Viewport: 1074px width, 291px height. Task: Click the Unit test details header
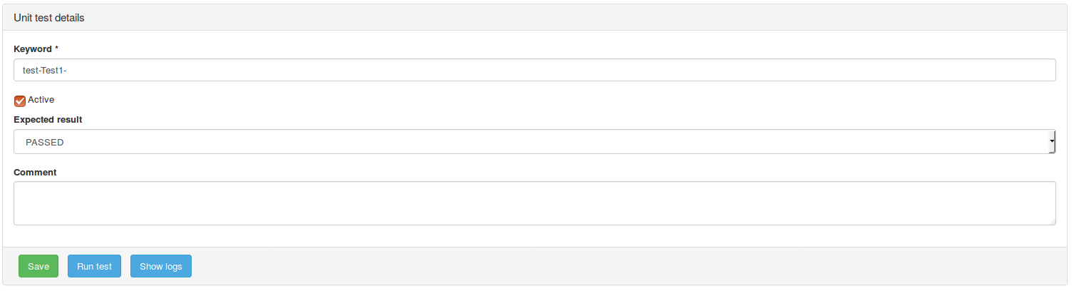(x=49, y=18)
